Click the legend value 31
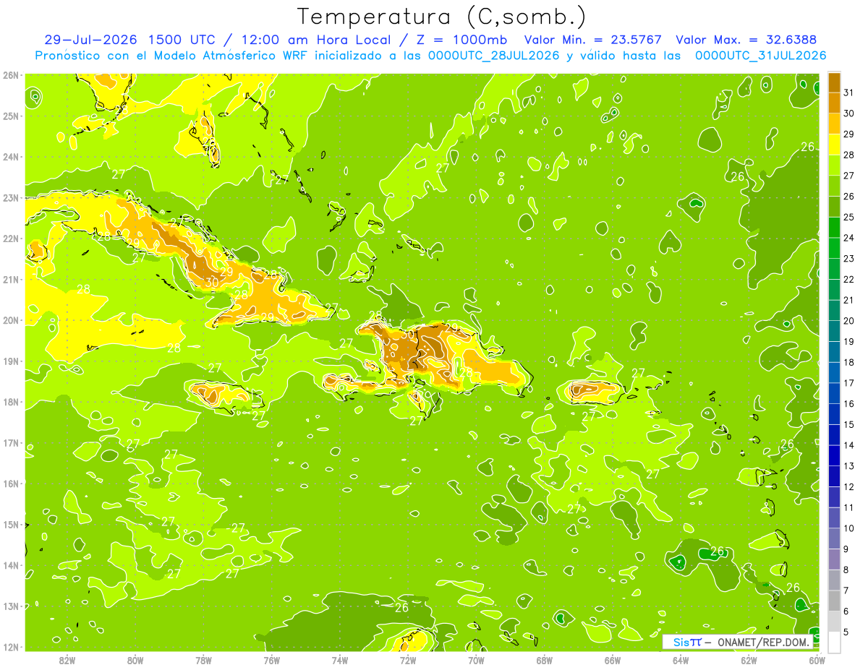868x670 pixels. tap(848, 93)
